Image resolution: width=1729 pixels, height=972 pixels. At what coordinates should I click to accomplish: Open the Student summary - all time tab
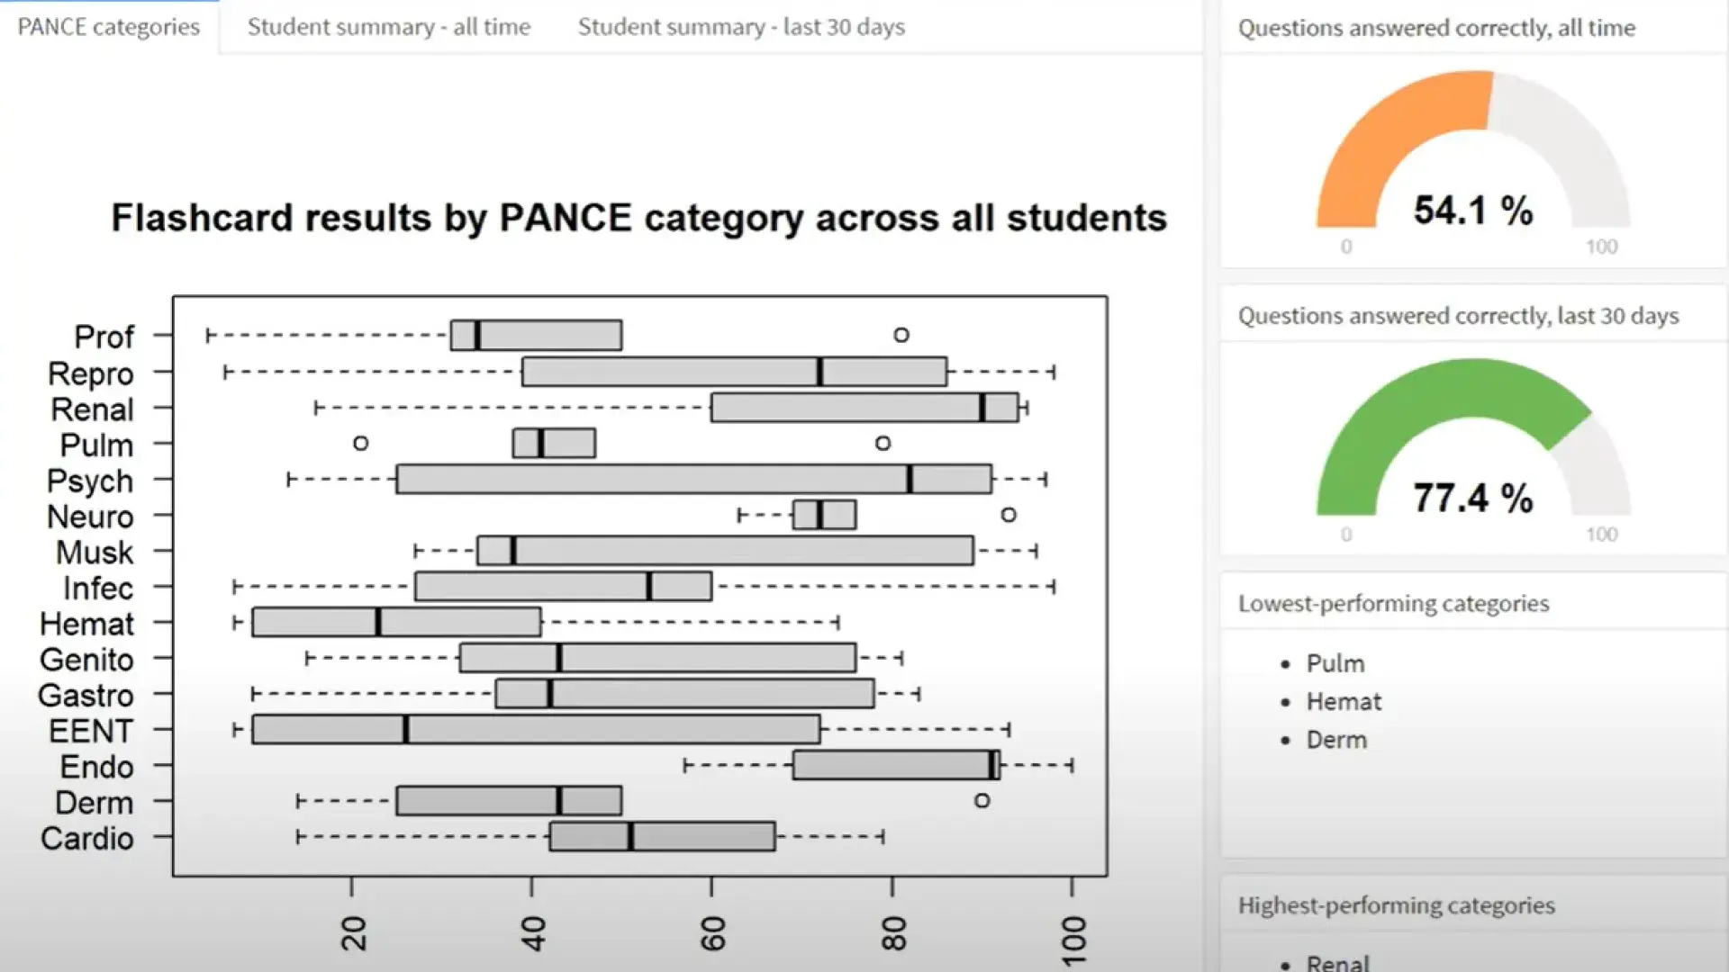coord(389,27)
